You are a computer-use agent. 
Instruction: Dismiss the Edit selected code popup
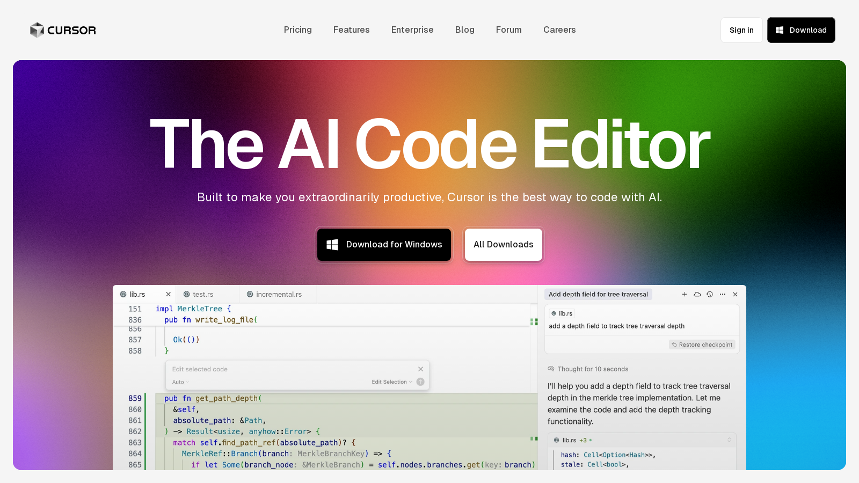point(420,369)
